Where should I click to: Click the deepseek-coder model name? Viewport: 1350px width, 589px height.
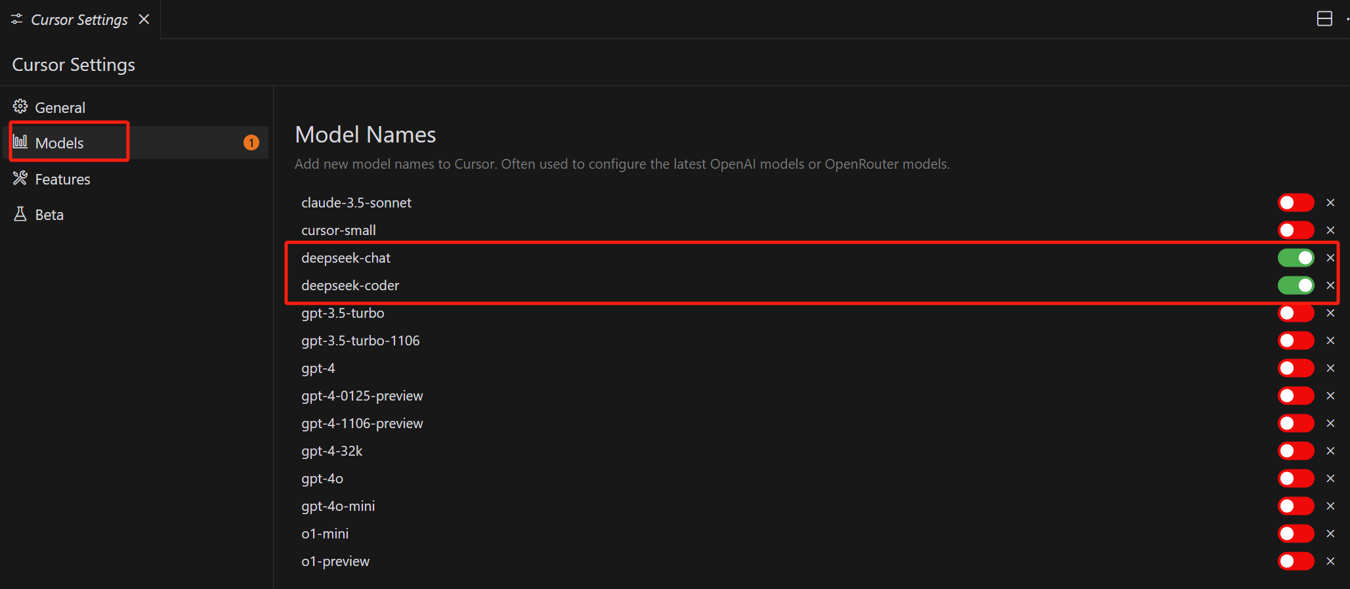350,286
